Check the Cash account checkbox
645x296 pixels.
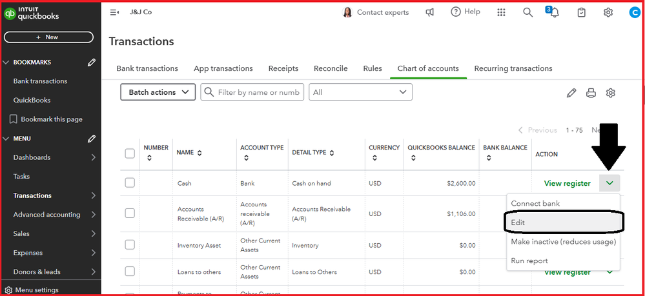130,183
